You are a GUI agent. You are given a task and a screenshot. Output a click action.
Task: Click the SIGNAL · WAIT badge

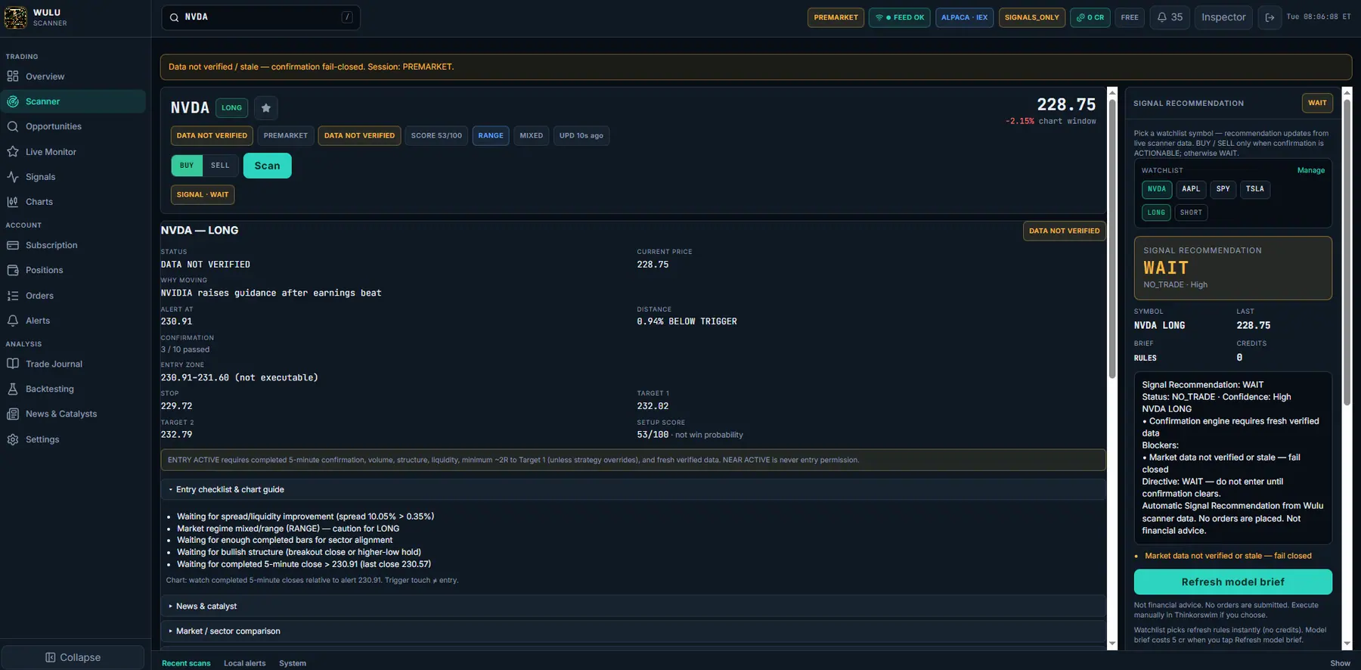[203, 195]
